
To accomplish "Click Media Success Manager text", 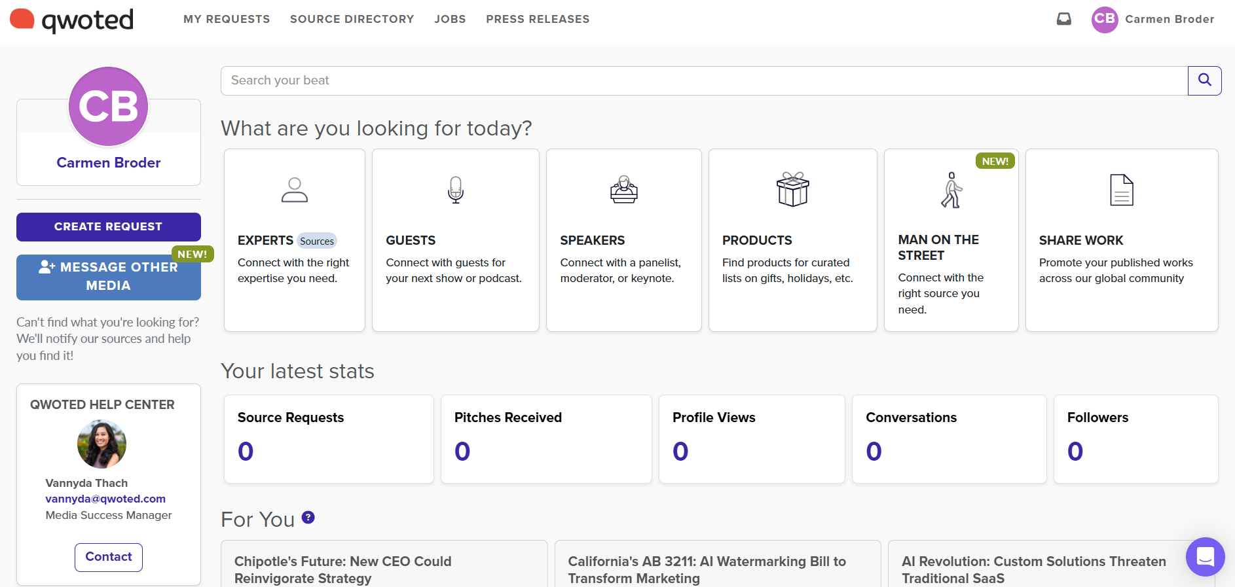I will pos(109,515).
